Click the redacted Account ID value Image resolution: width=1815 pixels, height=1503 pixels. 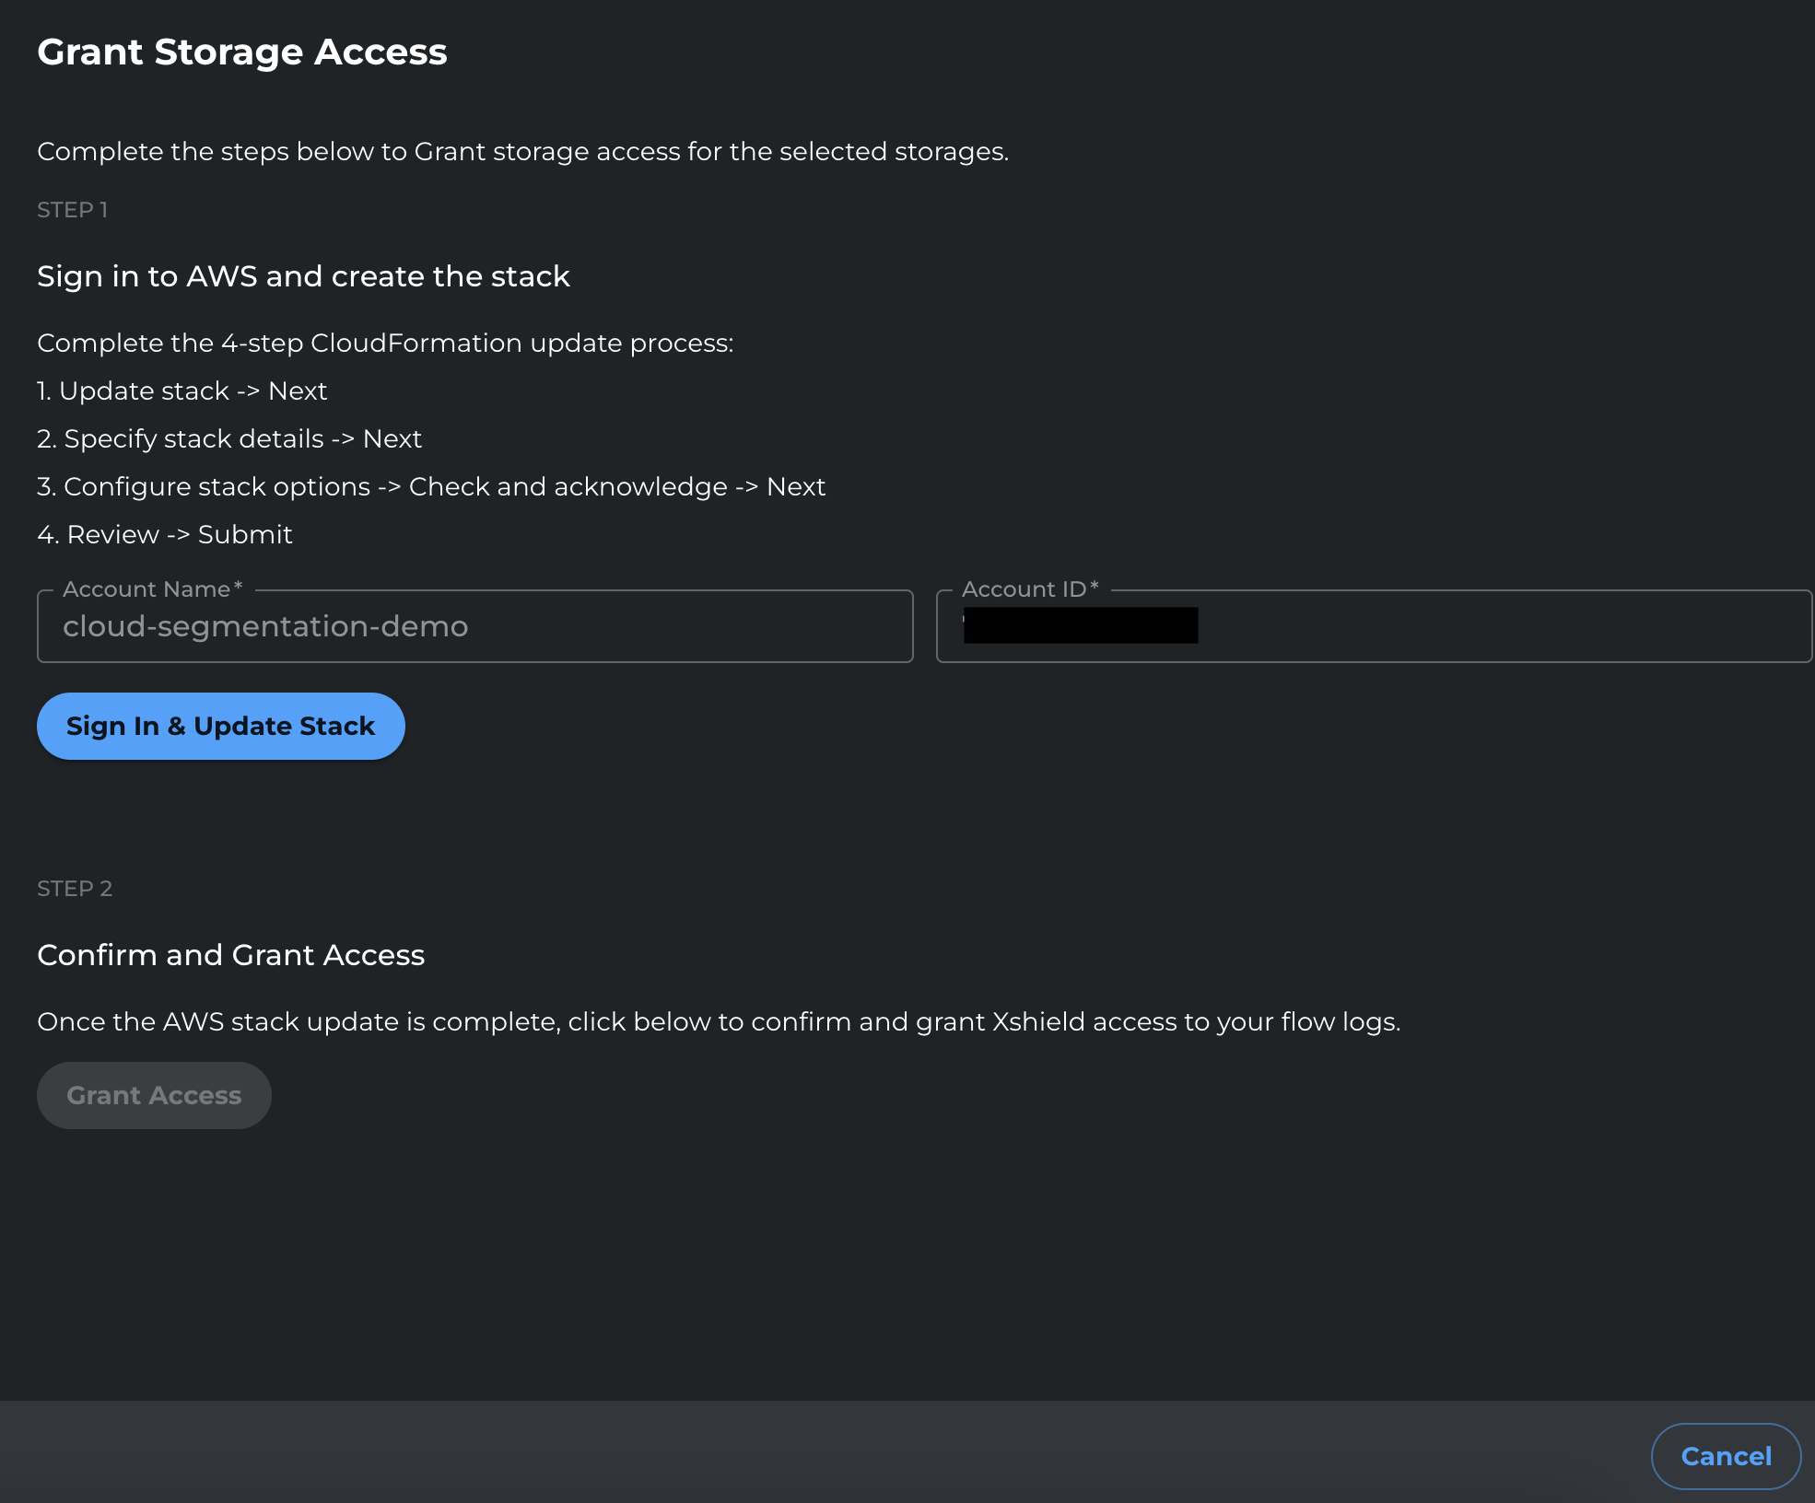(1080, 626)
